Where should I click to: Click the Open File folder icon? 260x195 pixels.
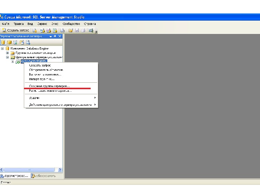(x=71, y=30)
